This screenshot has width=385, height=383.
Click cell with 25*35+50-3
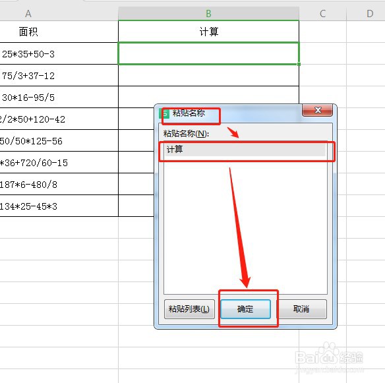(x=59, y=54)
